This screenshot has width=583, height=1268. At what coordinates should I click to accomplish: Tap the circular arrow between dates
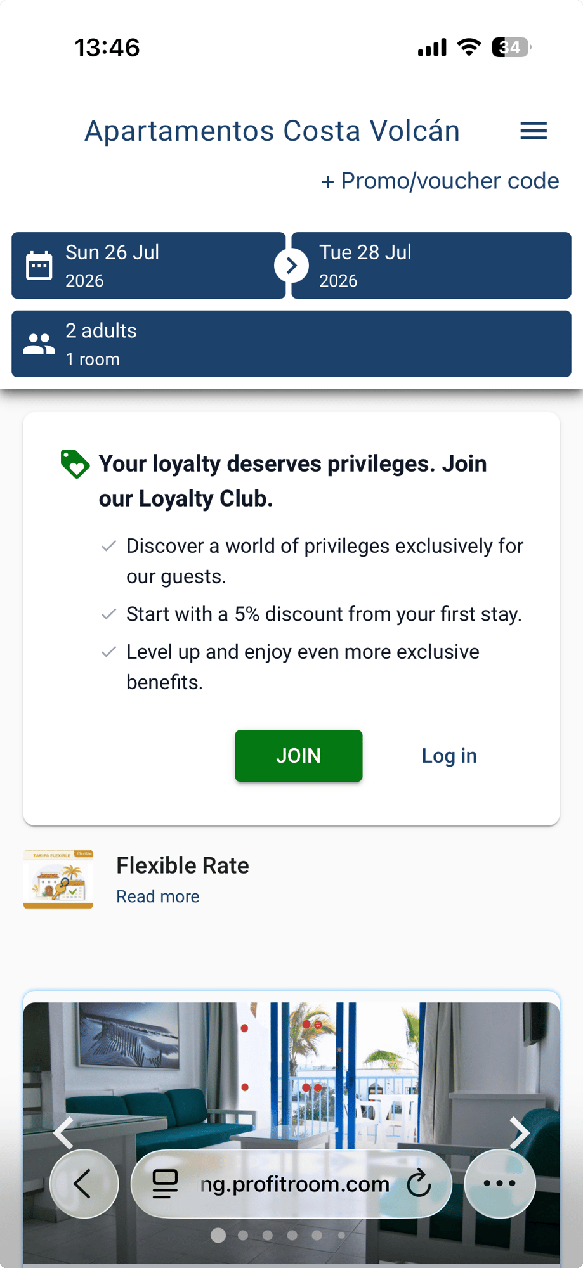(x=291, y=266)
